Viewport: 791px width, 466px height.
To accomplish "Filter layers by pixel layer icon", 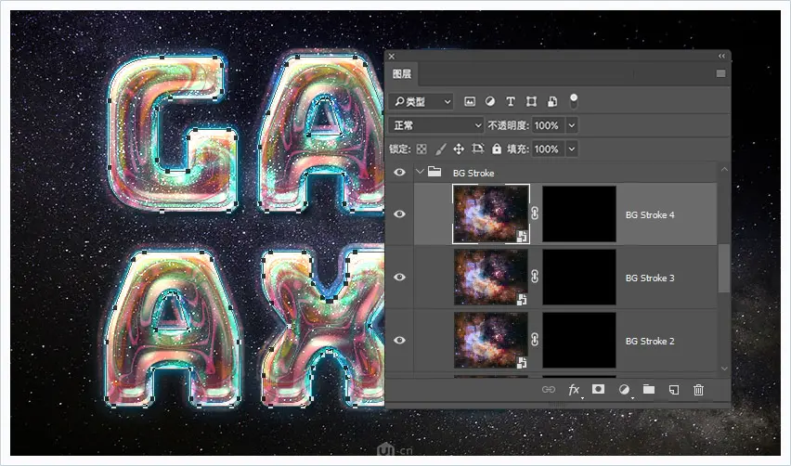I will 469,102.
